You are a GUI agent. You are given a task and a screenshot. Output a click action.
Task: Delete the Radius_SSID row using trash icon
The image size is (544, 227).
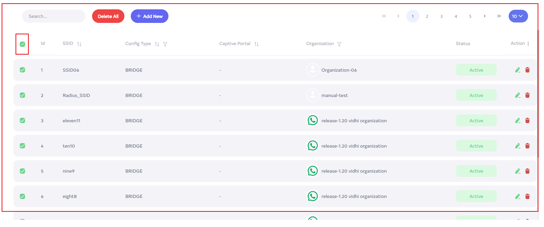(527, 95)
